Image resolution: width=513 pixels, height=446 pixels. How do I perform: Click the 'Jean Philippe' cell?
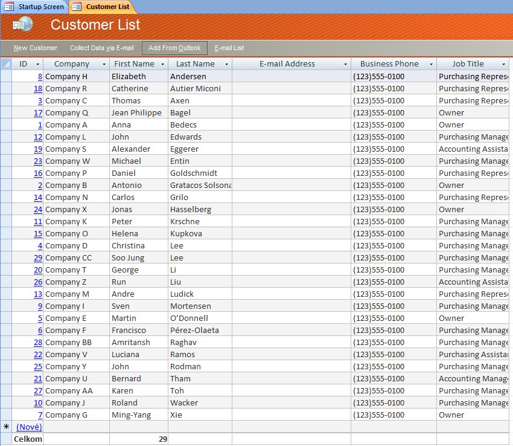(x=139, y=113)
